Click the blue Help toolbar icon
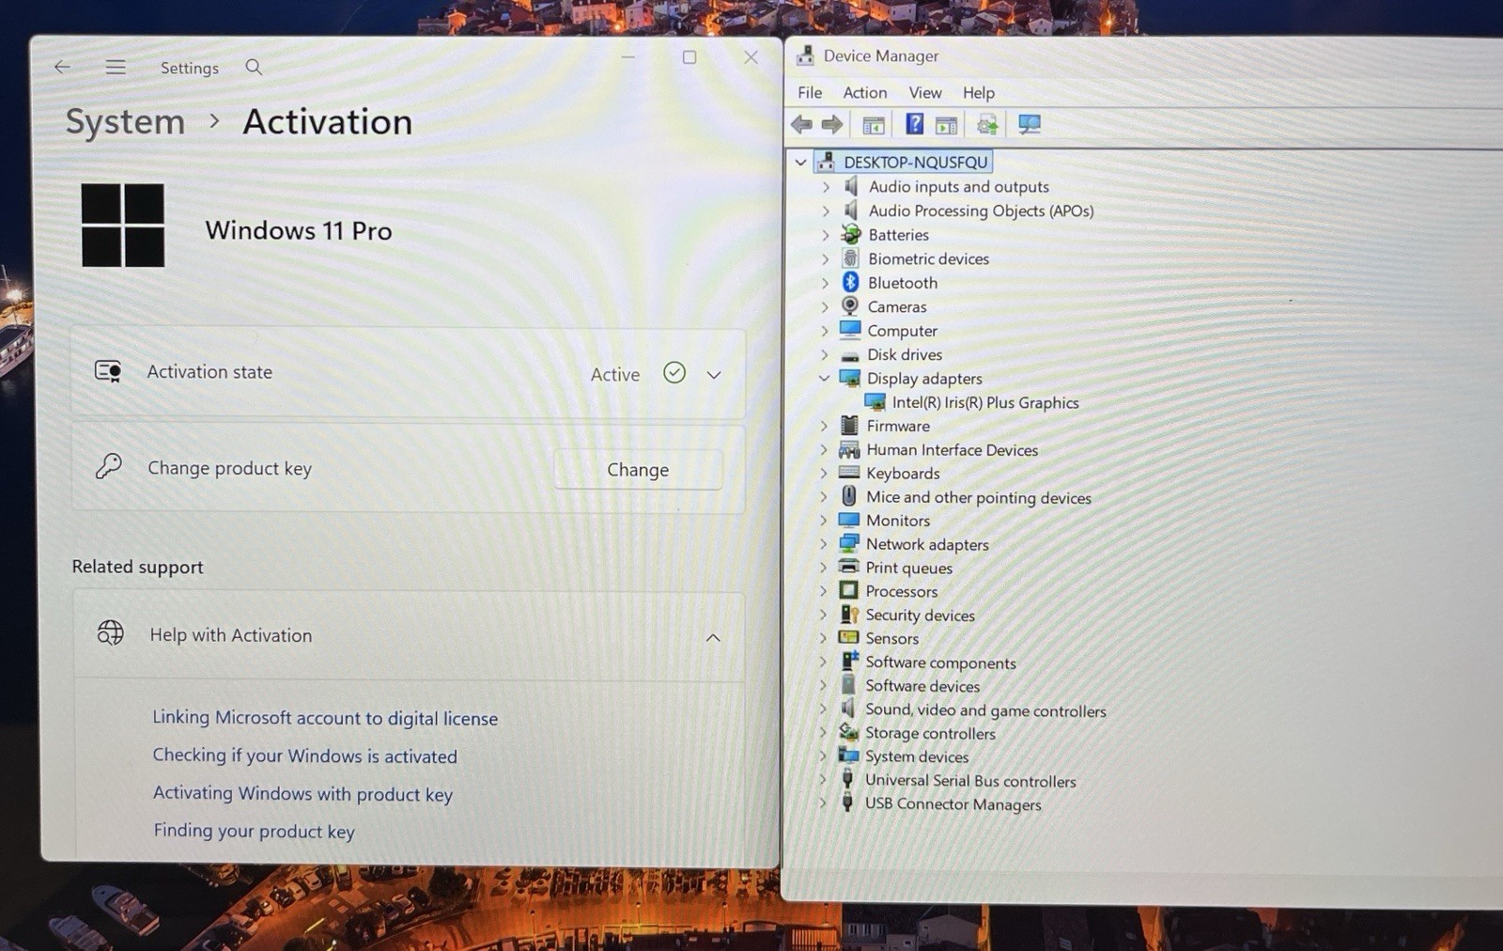Screen dimensions: 1503x951 (914, 124)
